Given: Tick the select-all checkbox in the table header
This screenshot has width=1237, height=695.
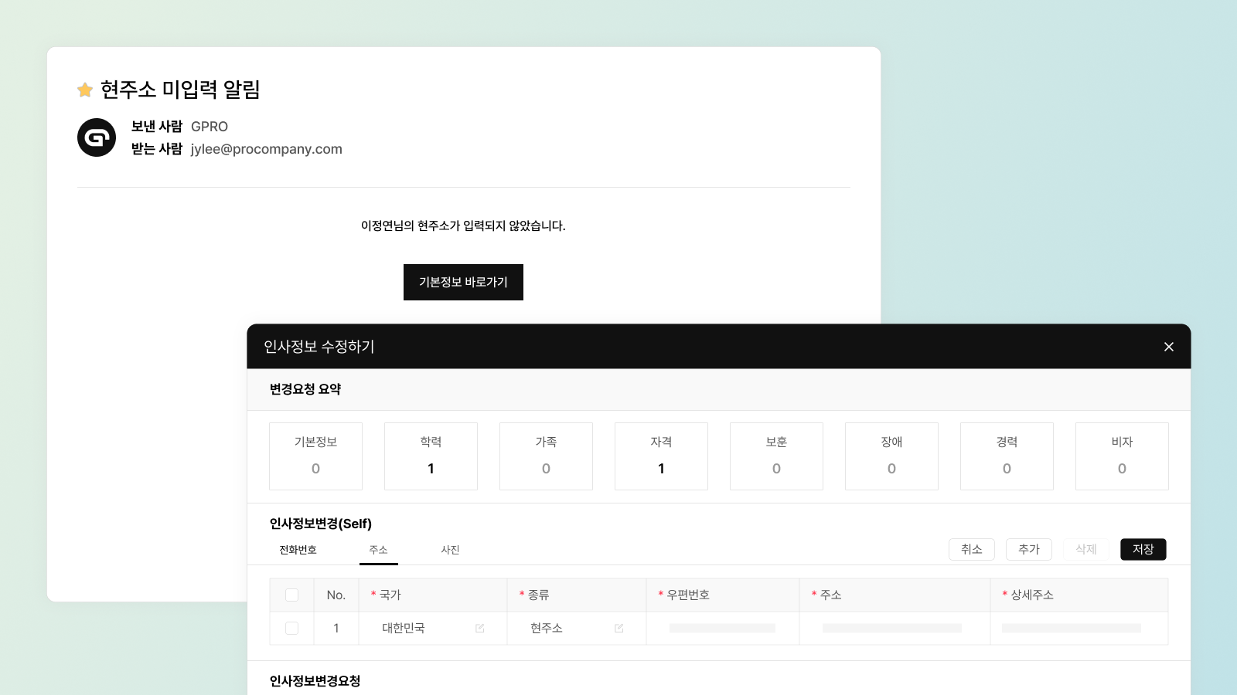Looking at the screenshot, I should 291,595.
